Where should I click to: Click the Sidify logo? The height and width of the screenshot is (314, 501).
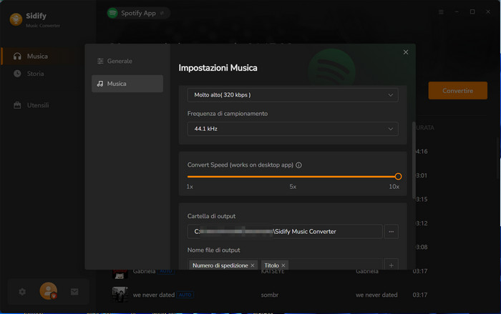coord(16,19)
